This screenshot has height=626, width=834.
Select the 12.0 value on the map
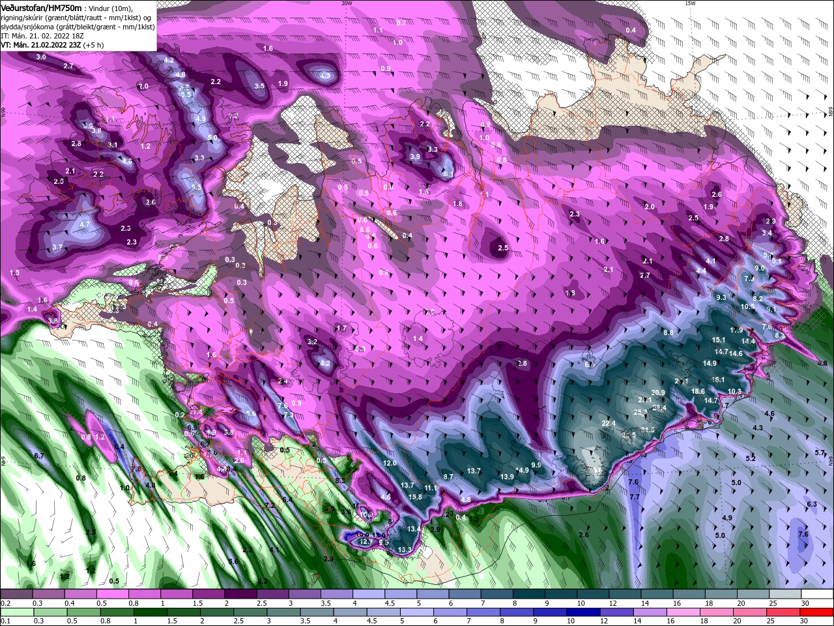coord(390,463)
